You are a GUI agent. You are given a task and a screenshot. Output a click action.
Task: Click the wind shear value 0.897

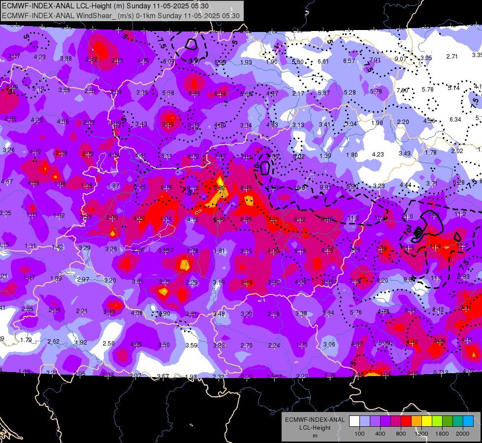166,251
